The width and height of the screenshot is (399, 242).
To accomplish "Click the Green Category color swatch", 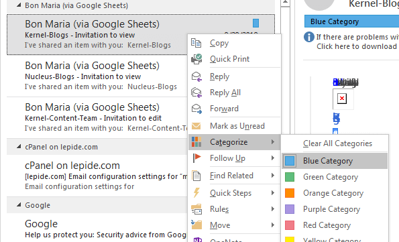I will [x=290, y=177].
